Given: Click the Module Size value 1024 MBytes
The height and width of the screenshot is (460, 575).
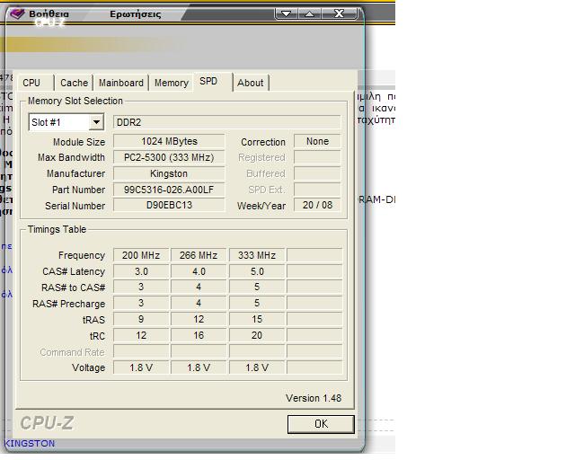Looking at the screenshot, I should [x=169, y=142].
